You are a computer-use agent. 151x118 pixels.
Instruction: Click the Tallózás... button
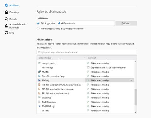click(x=126, y=23)
